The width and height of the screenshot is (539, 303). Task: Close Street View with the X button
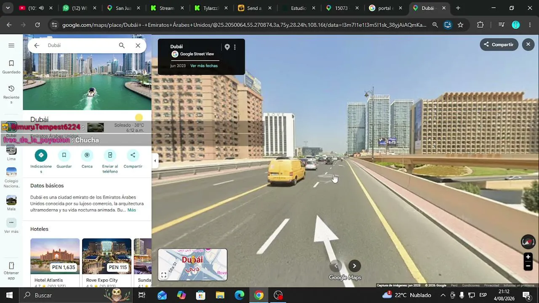528,44
